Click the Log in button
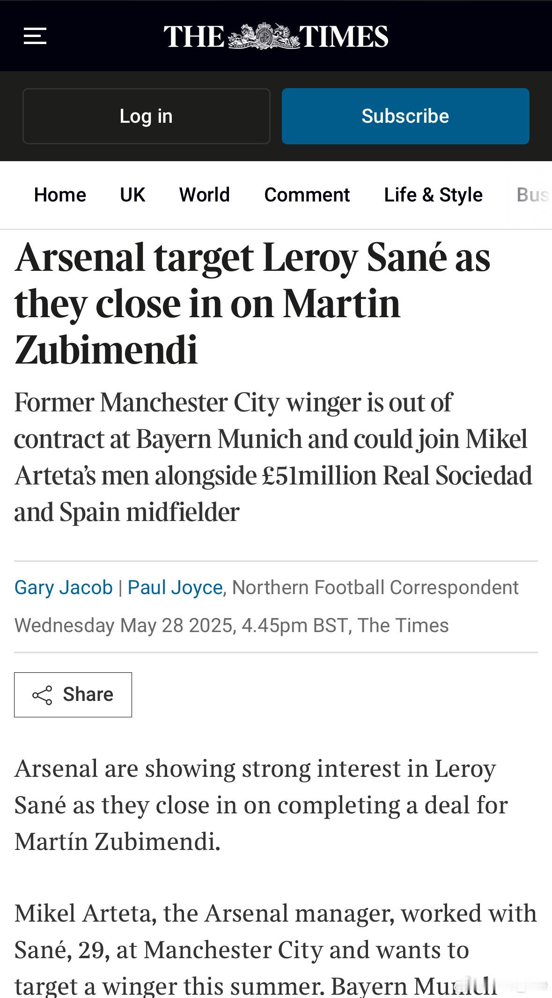The width and height of the screenshot is (552, 998). pyautogui.click(x=146, y=116)
